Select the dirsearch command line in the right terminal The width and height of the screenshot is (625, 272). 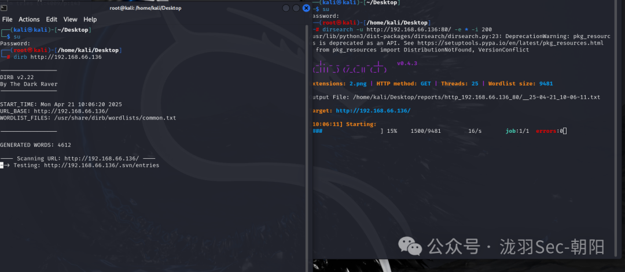click(x=407, y=29)
